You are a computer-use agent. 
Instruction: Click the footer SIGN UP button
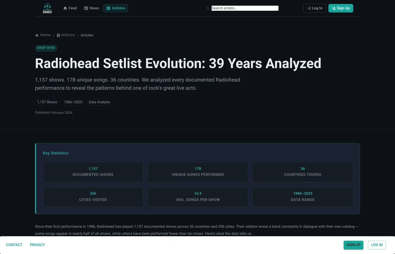pos(353,245)
